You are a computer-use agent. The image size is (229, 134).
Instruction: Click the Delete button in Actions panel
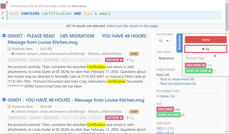tap(205, 40)
